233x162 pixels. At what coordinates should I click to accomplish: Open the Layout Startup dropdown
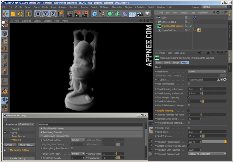point(214,7)
